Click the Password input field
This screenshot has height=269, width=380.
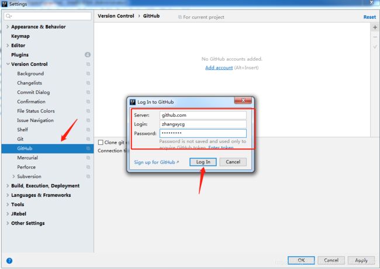point(203,133)
